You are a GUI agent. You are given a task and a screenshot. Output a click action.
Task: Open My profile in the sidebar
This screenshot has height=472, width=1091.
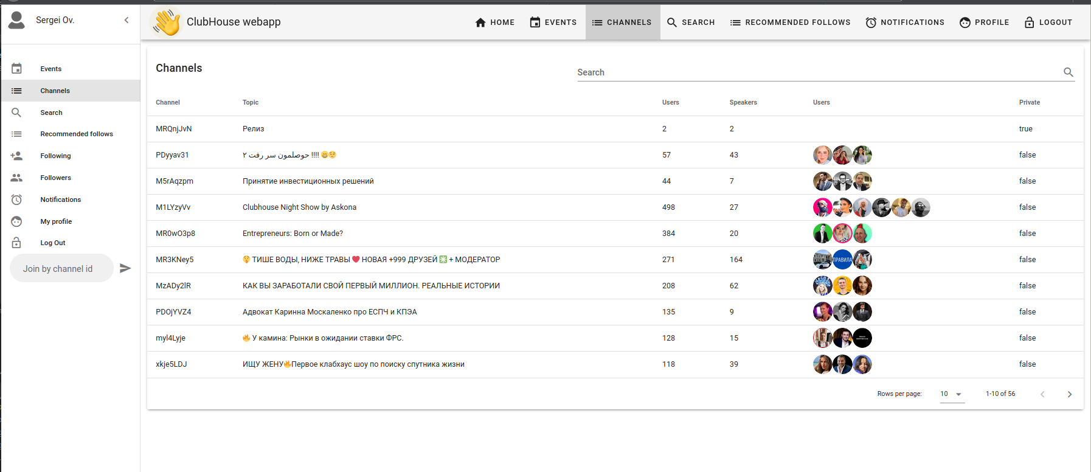click(x=71, y=221)
